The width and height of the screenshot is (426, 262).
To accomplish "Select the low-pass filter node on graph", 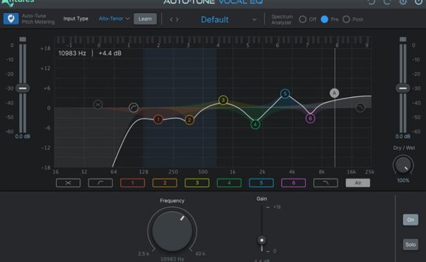I will pyautogui.click(x=360, y=108).
